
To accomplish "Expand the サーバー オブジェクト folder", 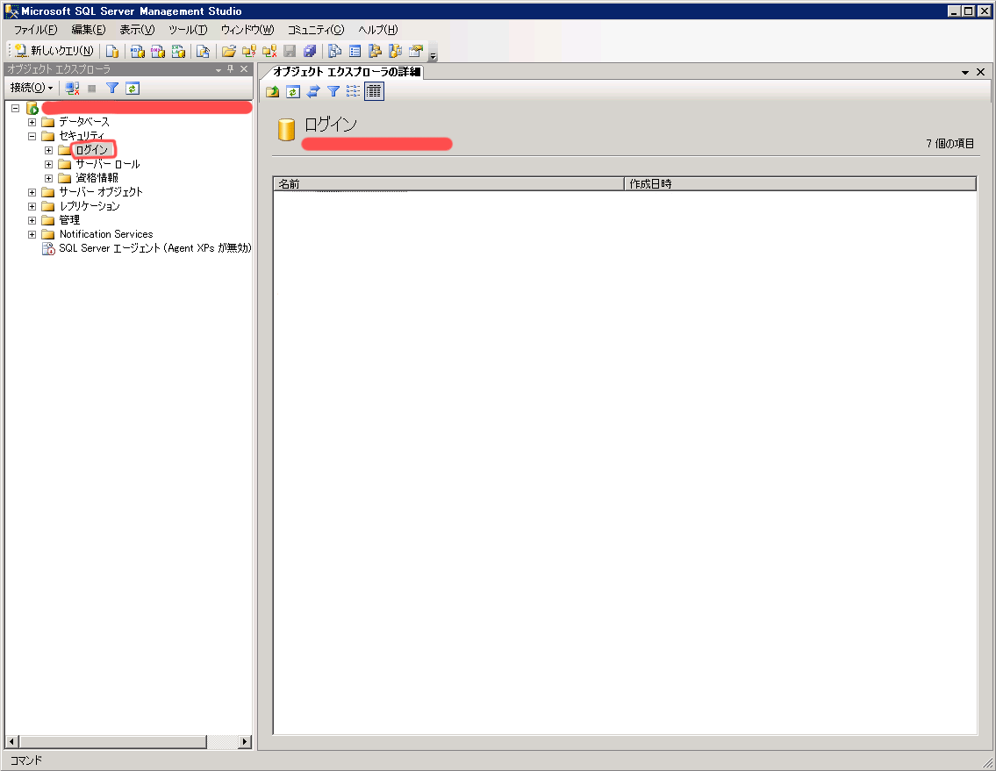I will pos(32,192).
